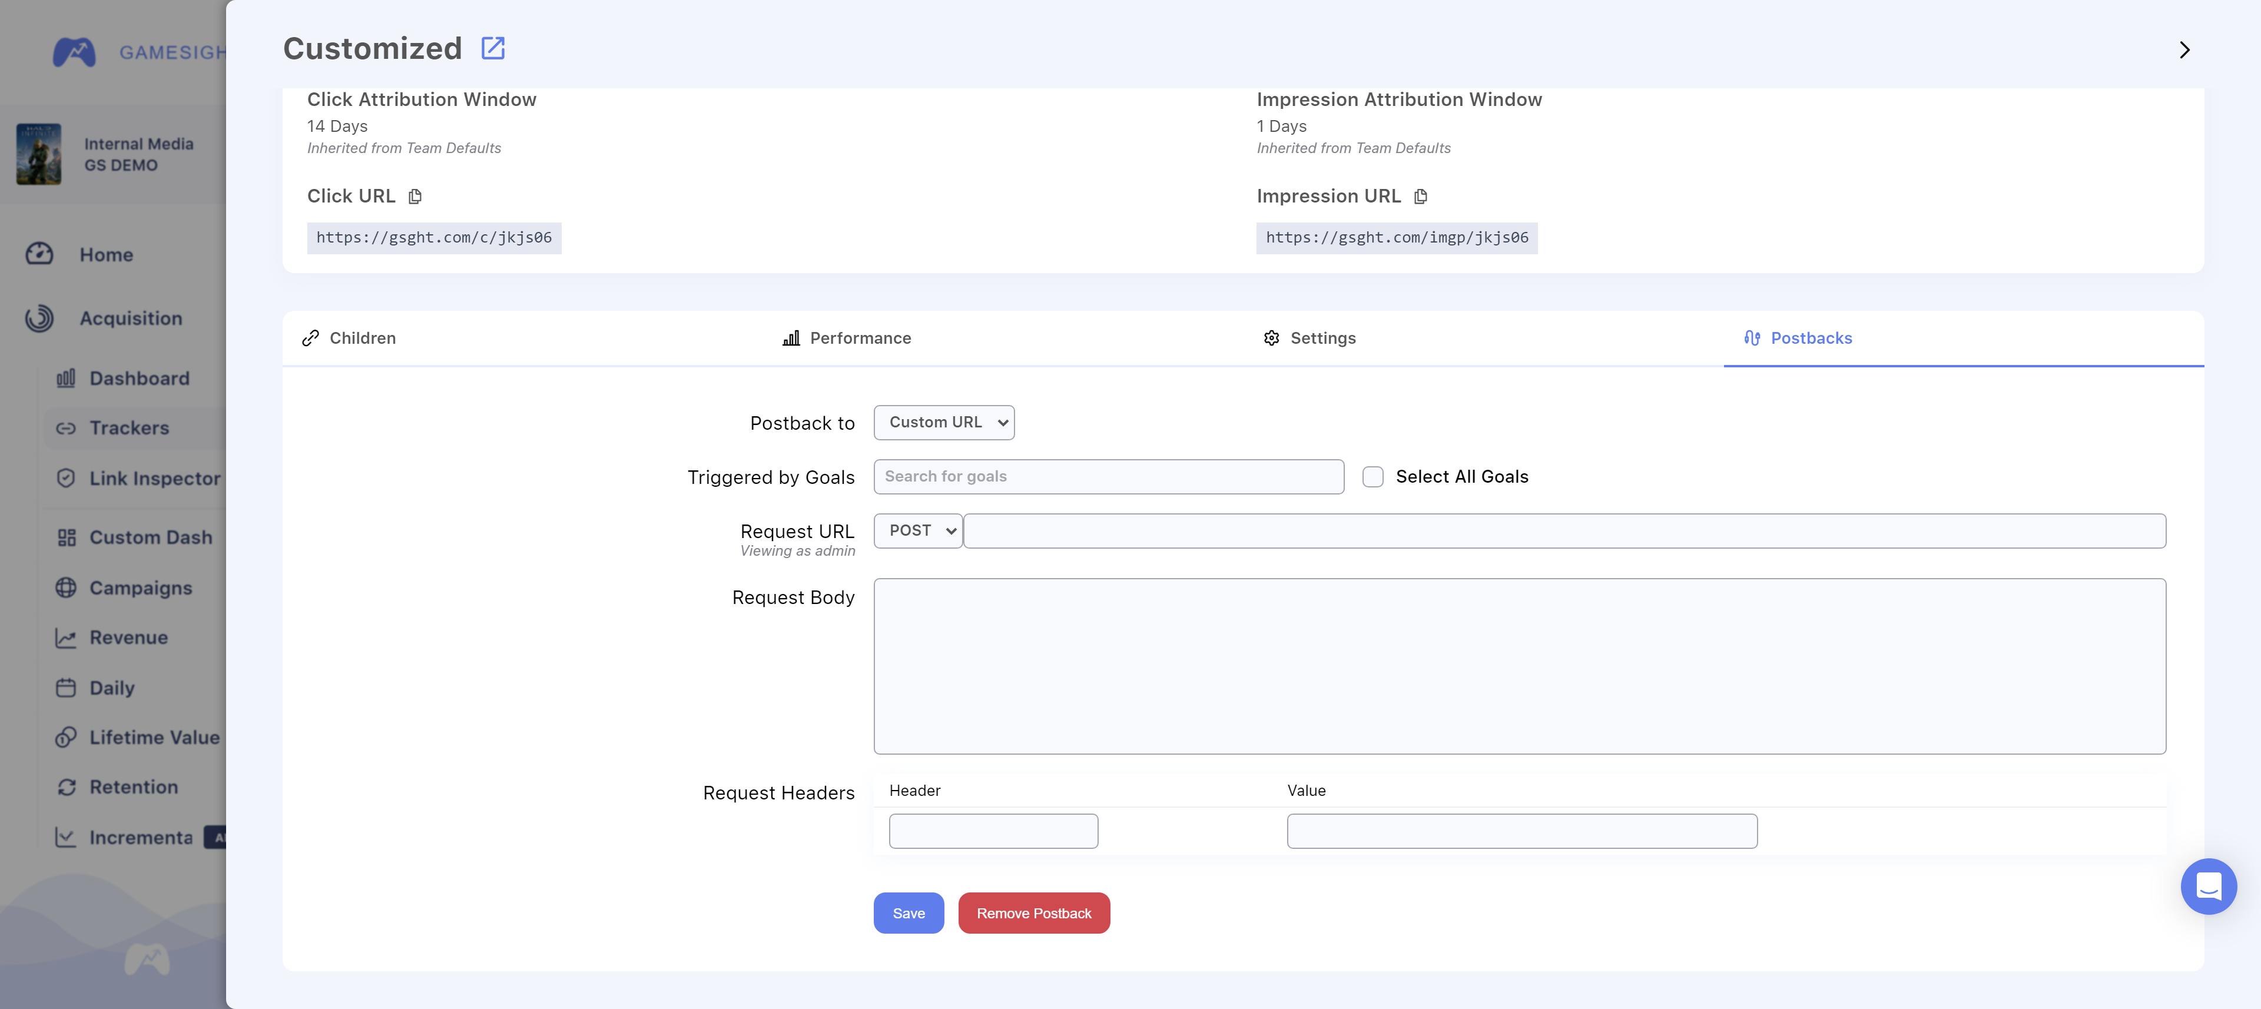Click the Revenue line chart icon
The width and height of the screenshot is (2261, 1009).
pyautogui.click(x=66, y=638)
